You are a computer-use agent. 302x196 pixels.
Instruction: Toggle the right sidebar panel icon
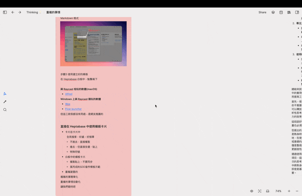pos(297,12)
